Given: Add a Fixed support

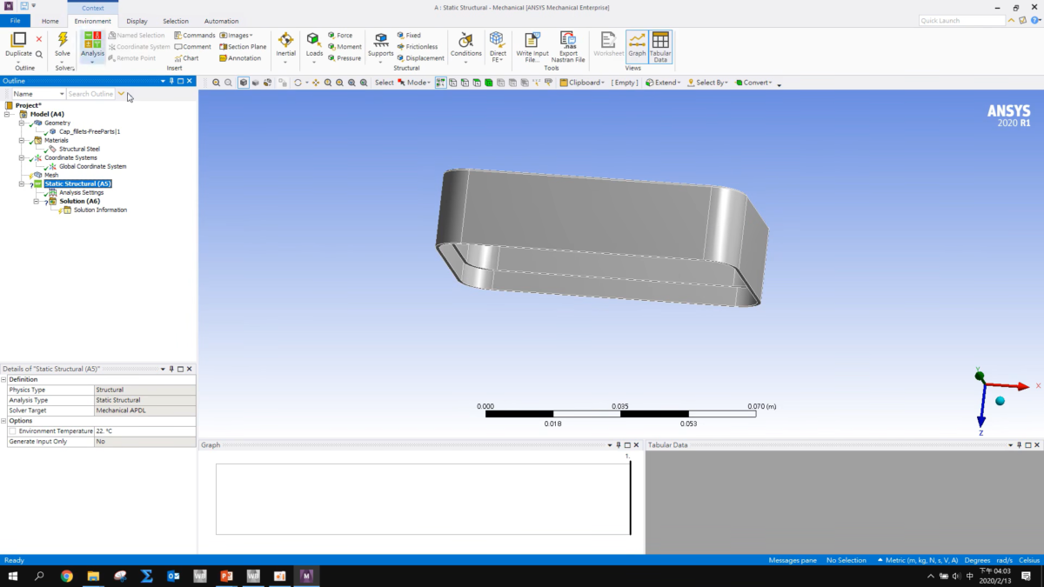Looking at the screenshot, I should coord(408,36).
